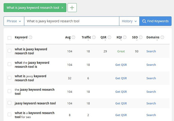Click the 'Great' KQI value in first row
Viewport: 174px width, 121px height.
(x=121, y=51)
